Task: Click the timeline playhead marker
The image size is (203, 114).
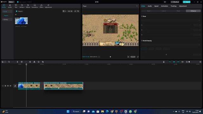Action: (x=26, y=64)
